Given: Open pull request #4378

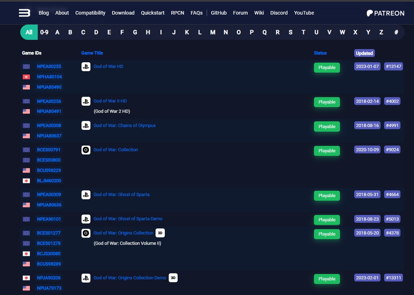Looking at the screenshot, I should 392,233.
